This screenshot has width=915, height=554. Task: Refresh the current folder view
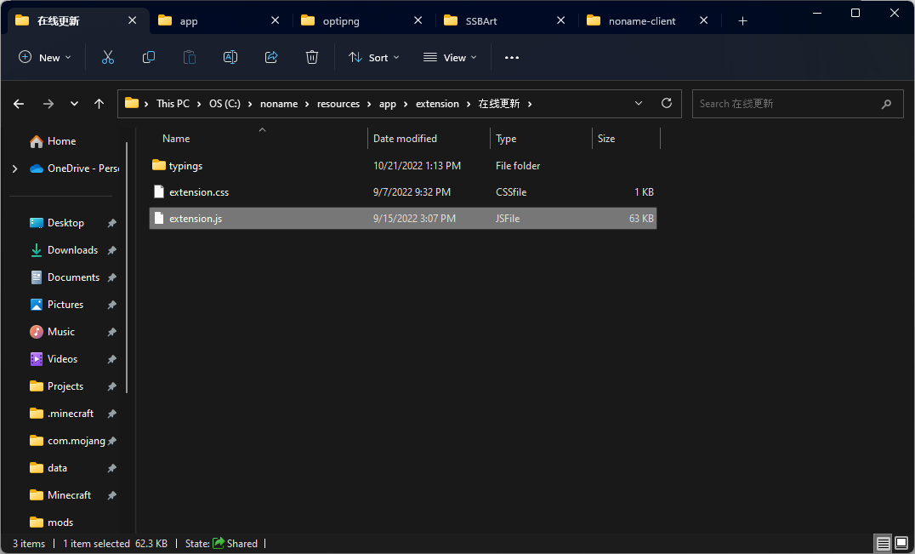point(667,103)
